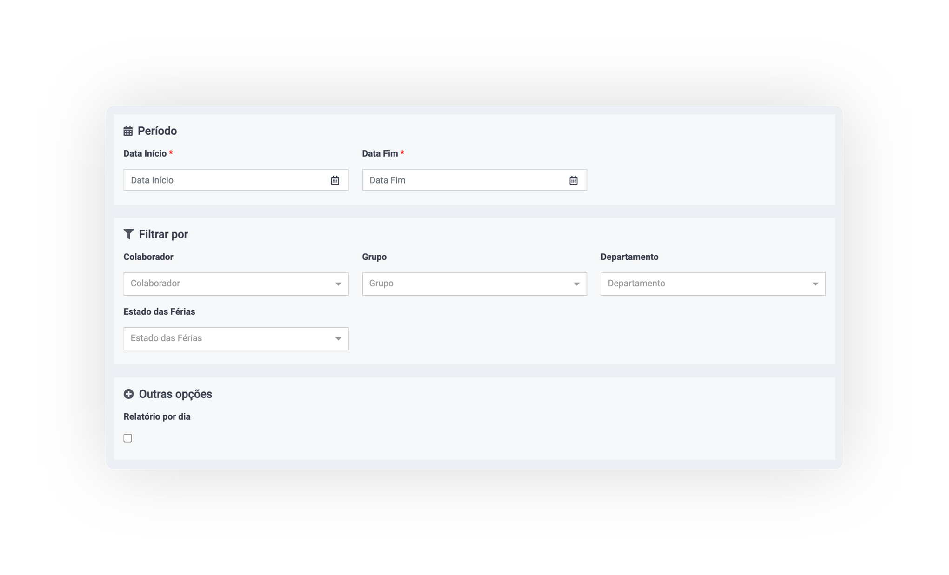Click the Estado das Férias field label

[x=159, y=312]
